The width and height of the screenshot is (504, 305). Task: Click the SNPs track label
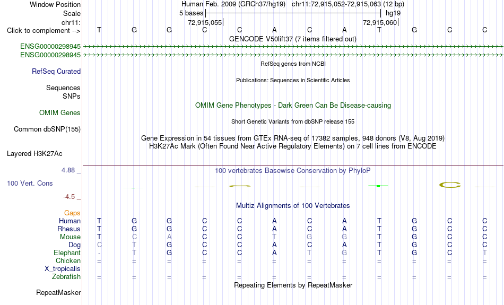tap(72, 96)
